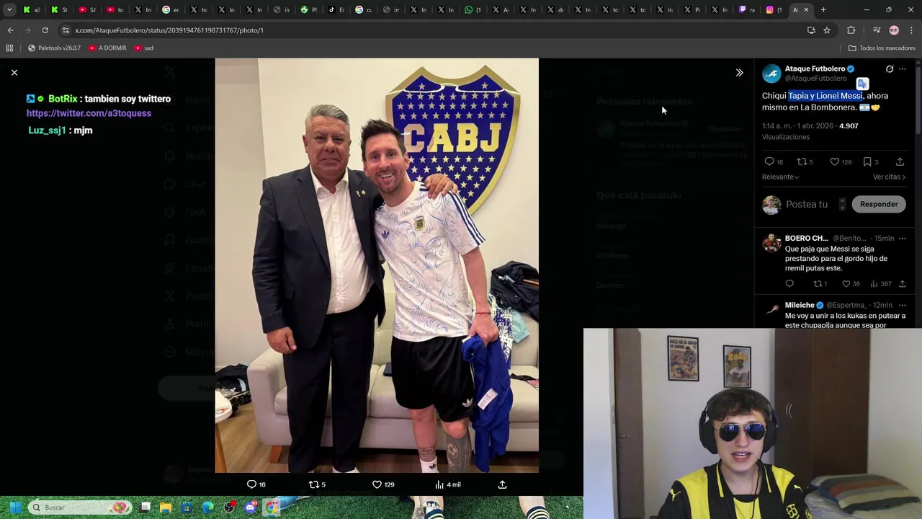Open the Chrome three-dot menu
This screenshot has height=519, width=922.
(x=912, y=30)
